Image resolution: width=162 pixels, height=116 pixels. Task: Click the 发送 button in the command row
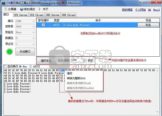tap(148, 25)
